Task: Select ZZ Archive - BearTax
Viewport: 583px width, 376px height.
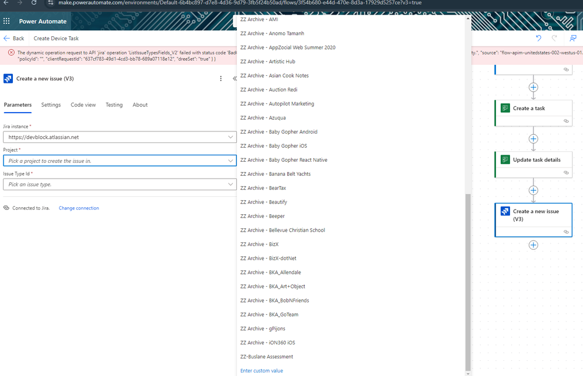Action: click(x=263, y=188)
